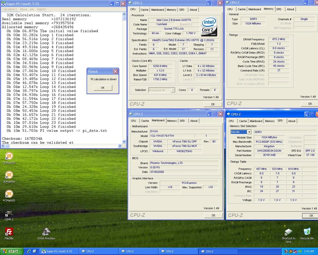The height and width of the screenshot is (255, 318).
Task: Click the Checksum 167ED34A line
Action: click(x=22, y=139)
